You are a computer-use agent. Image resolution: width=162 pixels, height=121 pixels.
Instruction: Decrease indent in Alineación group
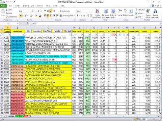click(54, 15)
